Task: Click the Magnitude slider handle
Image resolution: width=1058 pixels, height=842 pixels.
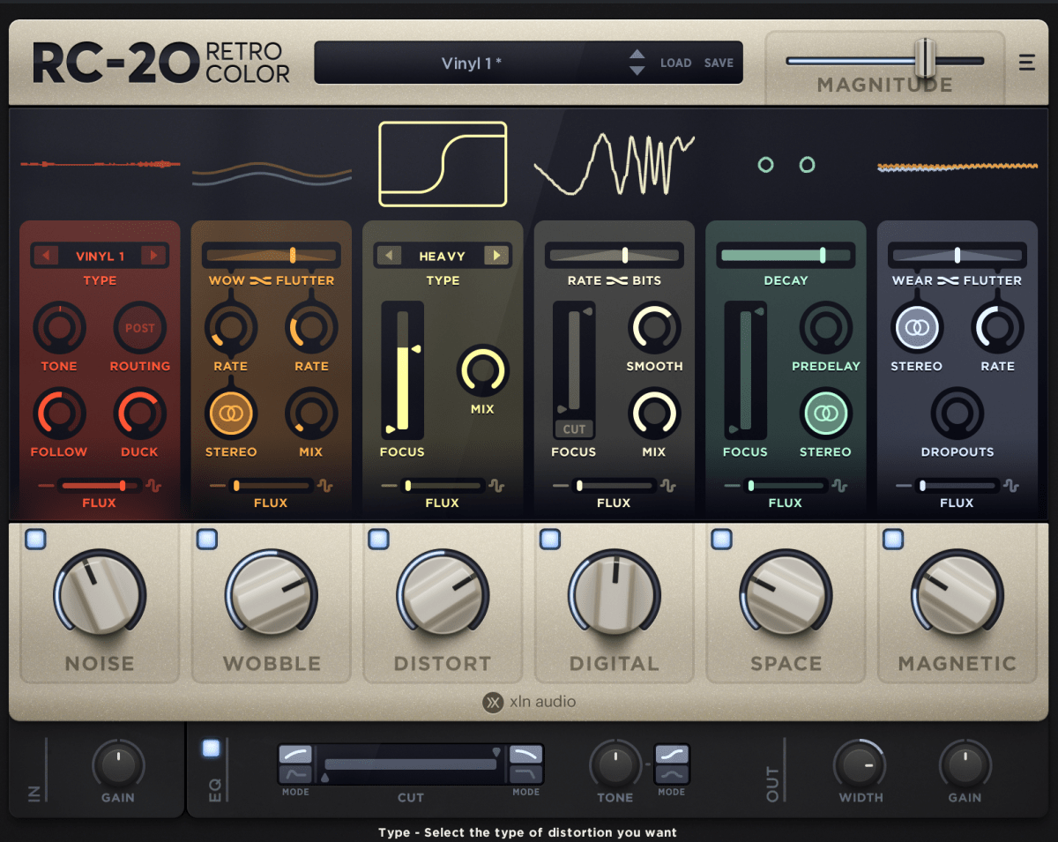Action: click(x=924, y=59)
